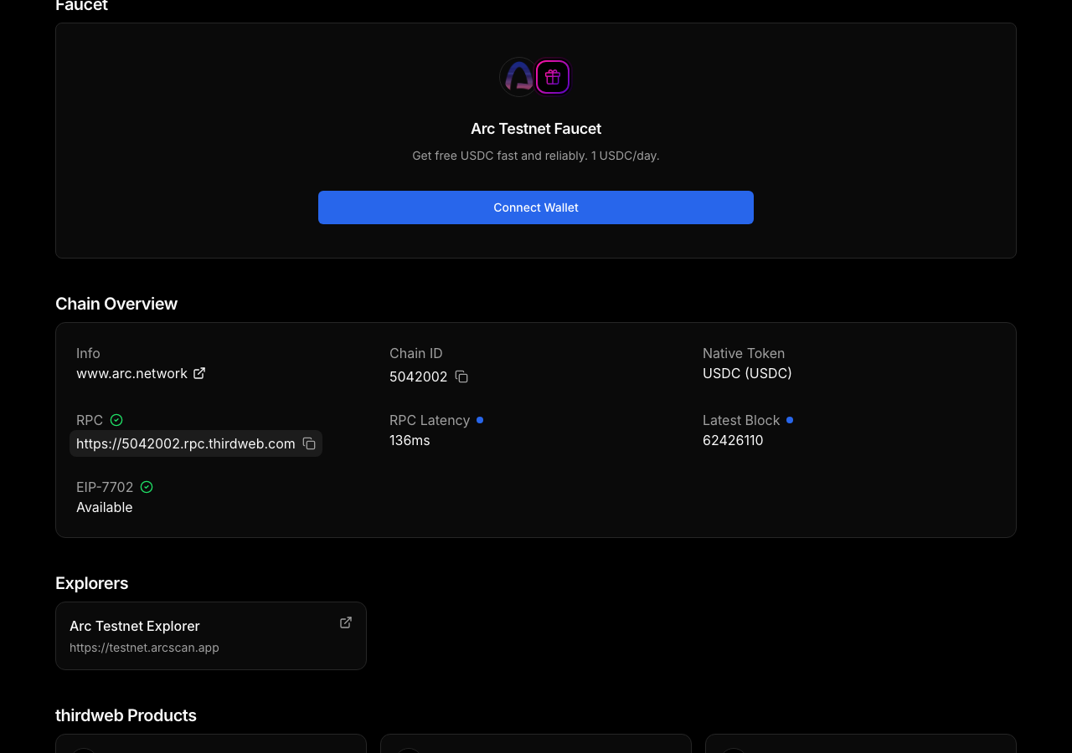Click the https://testnet.arcscan.app URL text
This screenshot has width=1072, height=753.
tap(144, 648)
